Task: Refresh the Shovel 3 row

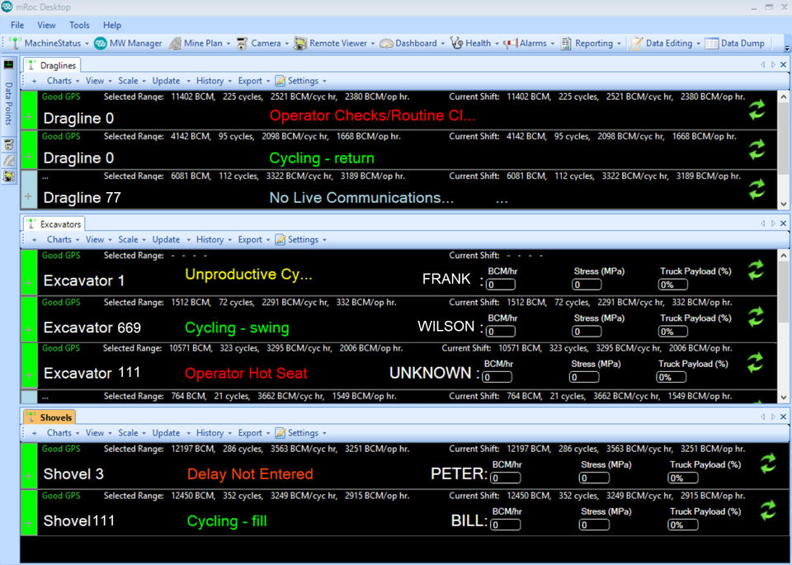Action: coord(768,464)
